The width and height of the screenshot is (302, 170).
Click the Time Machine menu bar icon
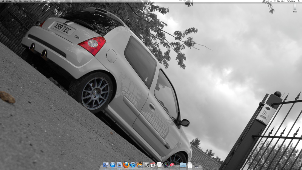pos(264,1)
